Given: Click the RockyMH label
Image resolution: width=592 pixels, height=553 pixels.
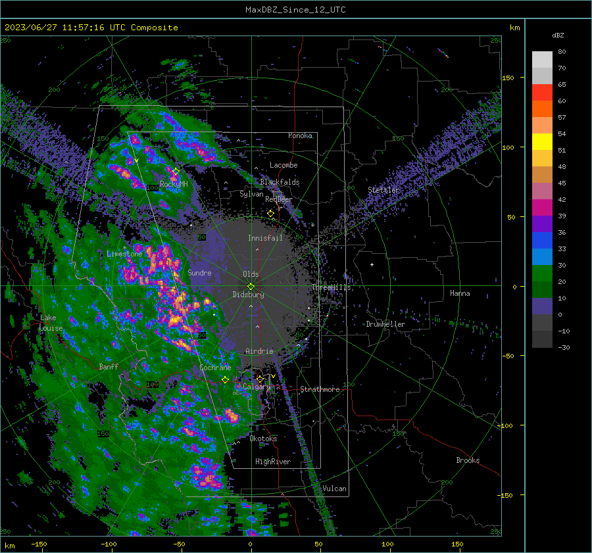Looking at the screenshot, I should 174,184.
